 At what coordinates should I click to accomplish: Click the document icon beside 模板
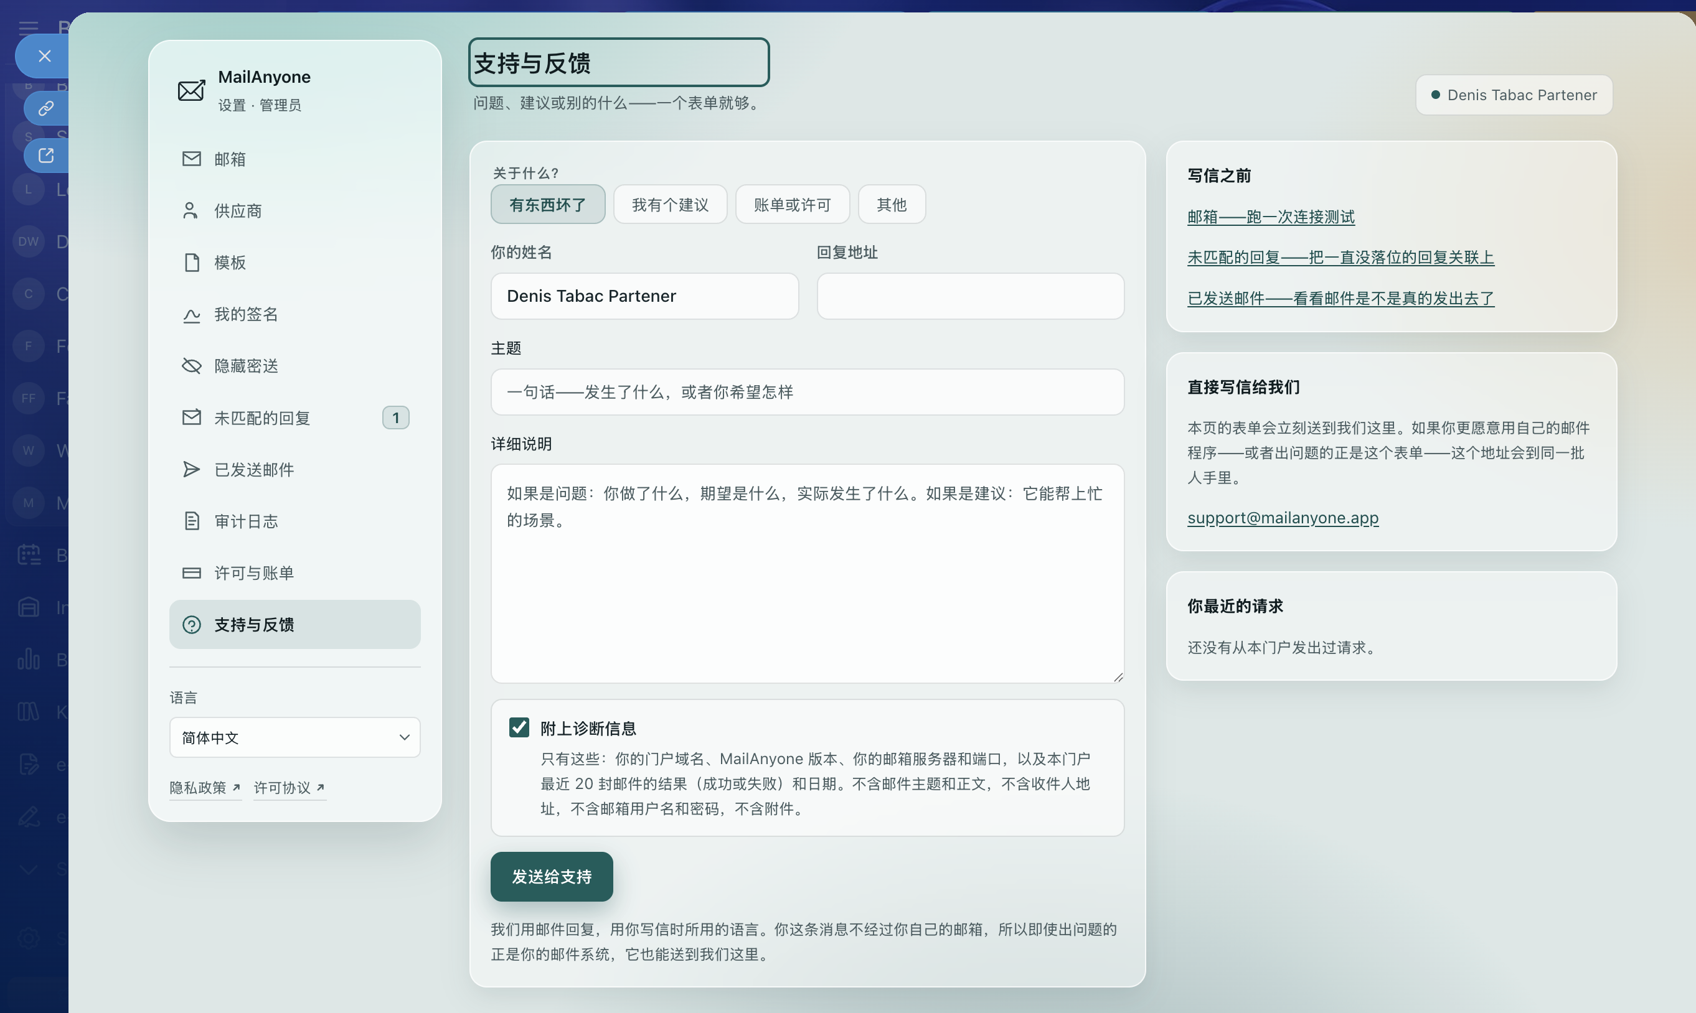coord(192,262)
